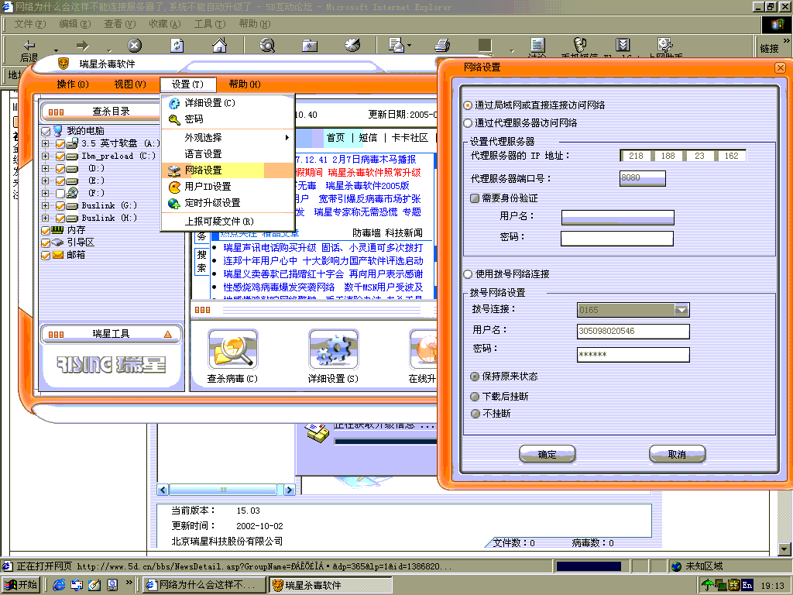Open the 视图(V) menu
The height and width of the screenshot is (595, 793).
click(x=130, y=84)
